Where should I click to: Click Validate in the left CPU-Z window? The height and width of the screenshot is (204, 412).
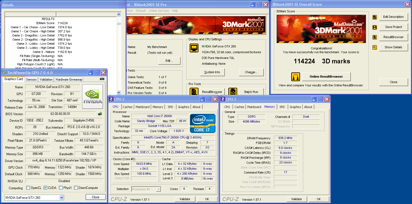185,199
